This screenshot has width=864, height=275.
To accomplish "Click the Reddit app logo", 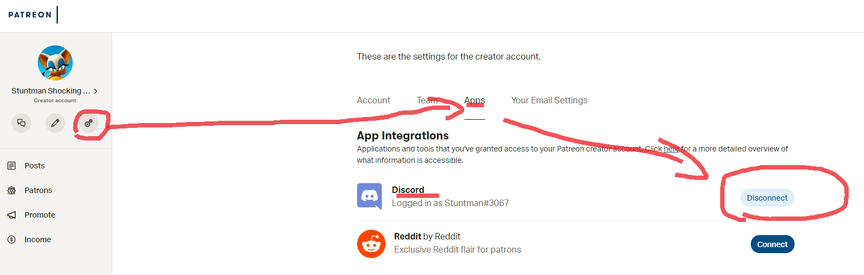I will 371,244.
